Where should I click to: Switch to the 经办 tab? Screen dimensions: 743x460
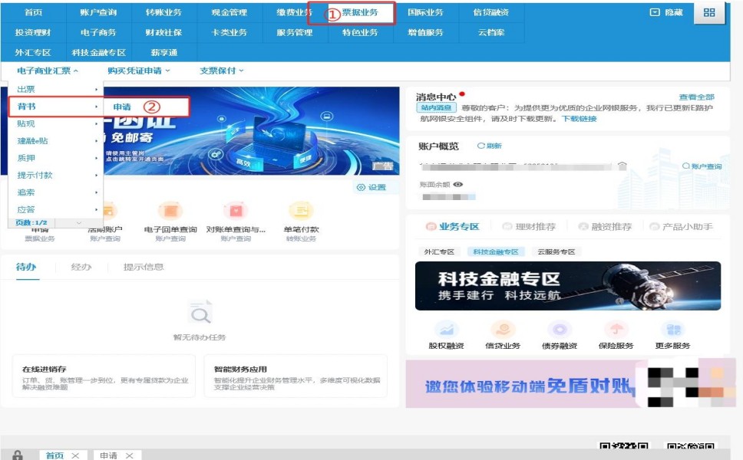81,267
